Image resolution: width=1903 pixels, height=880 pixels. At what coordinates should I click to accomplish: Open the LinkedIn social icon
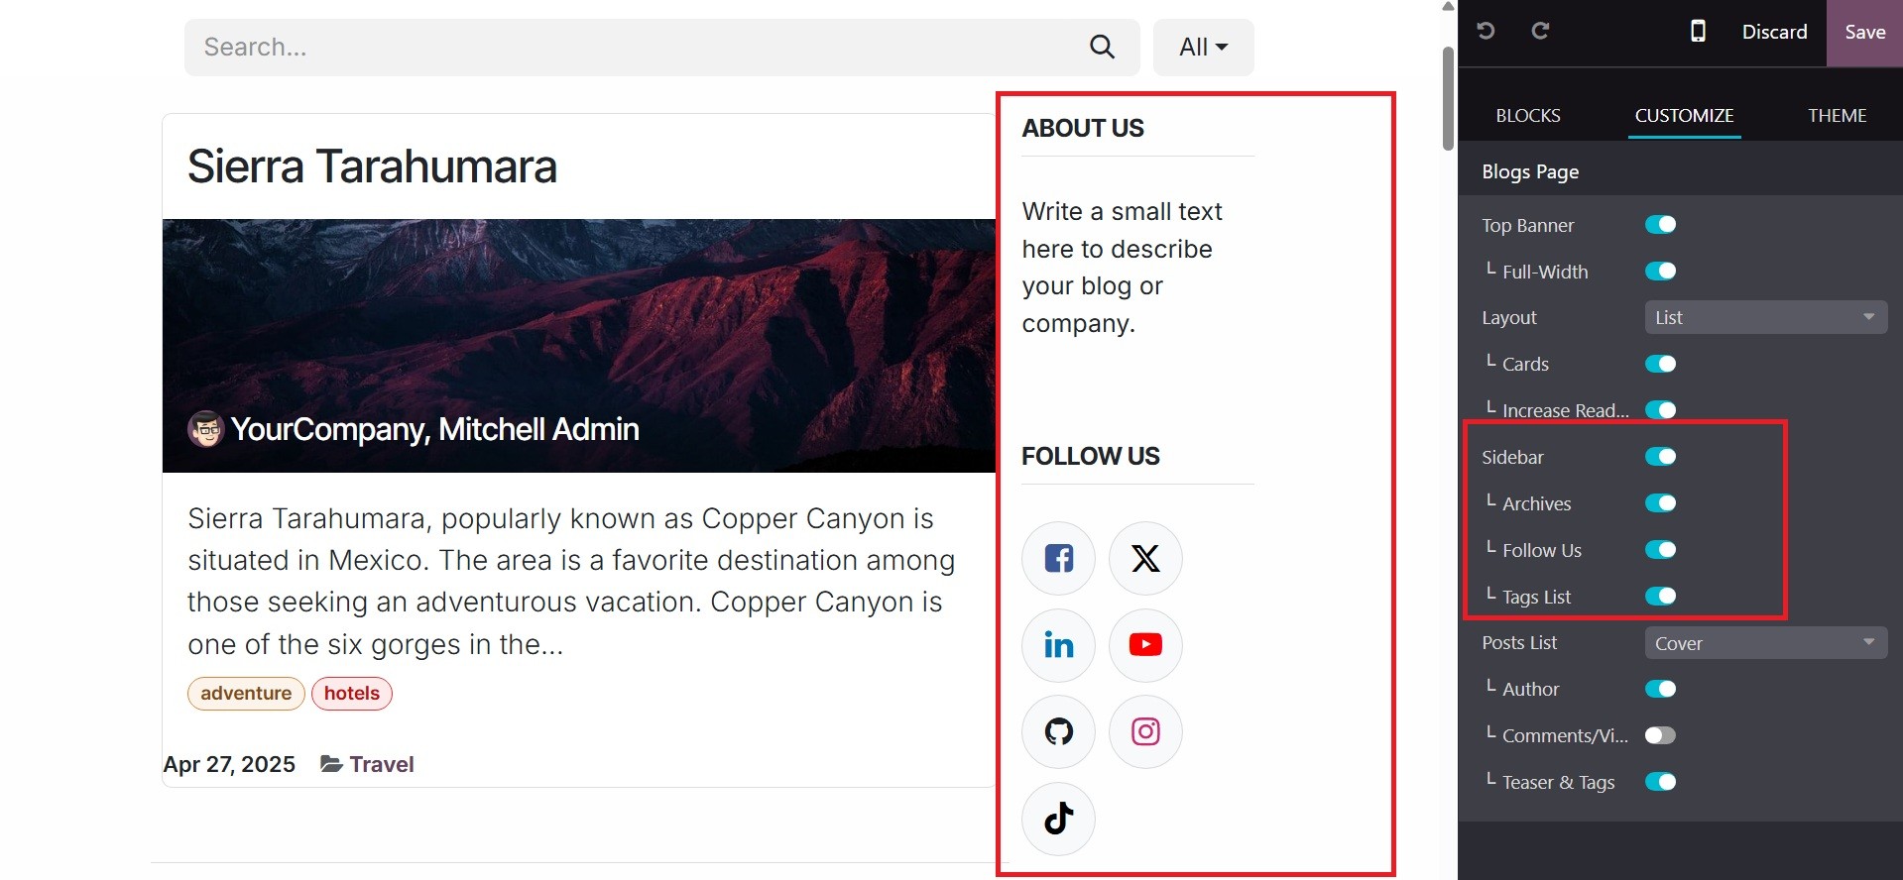click(x=1058, y=645)
